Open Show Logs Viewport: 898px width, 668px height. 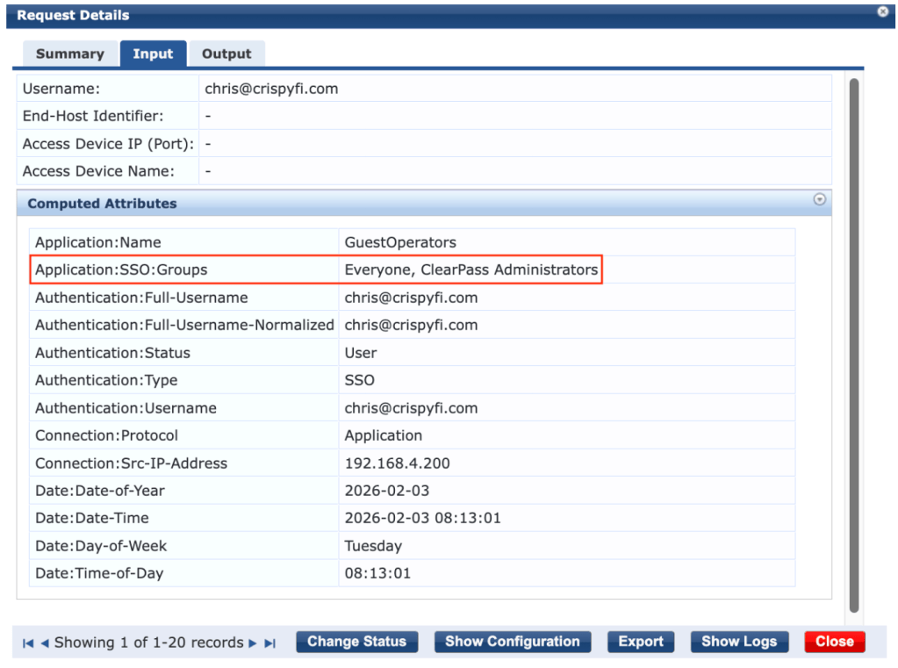point(739,642)
